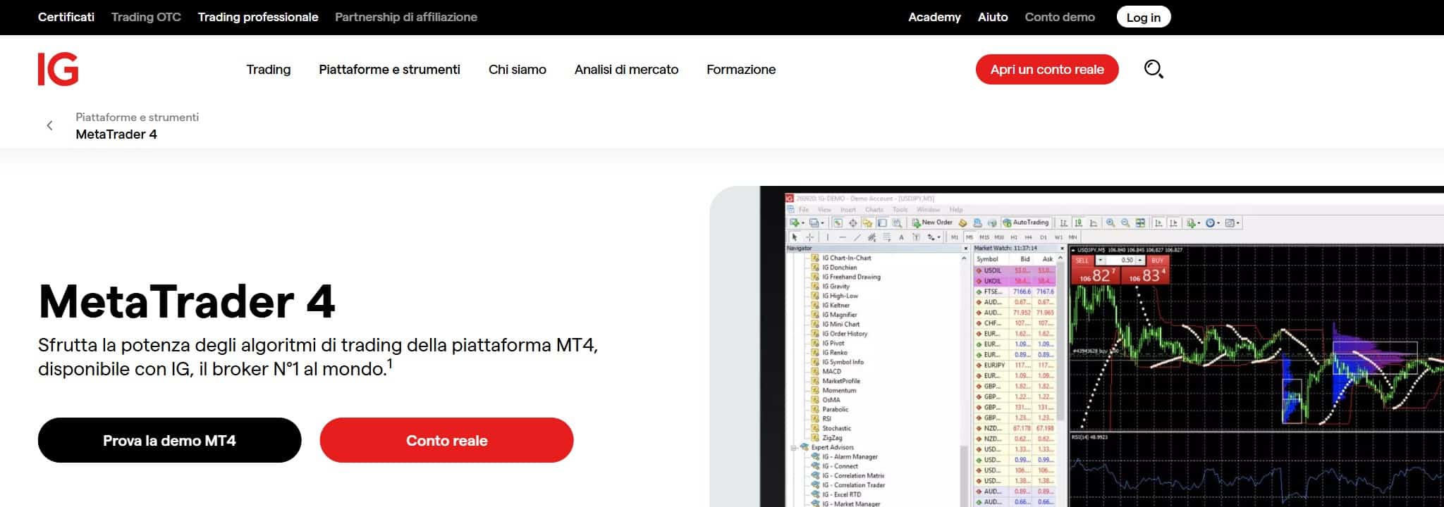Click Navigator star-folder toolbar icon
1444x507 pixels.
pyautogui.click(x=868, y=223)
